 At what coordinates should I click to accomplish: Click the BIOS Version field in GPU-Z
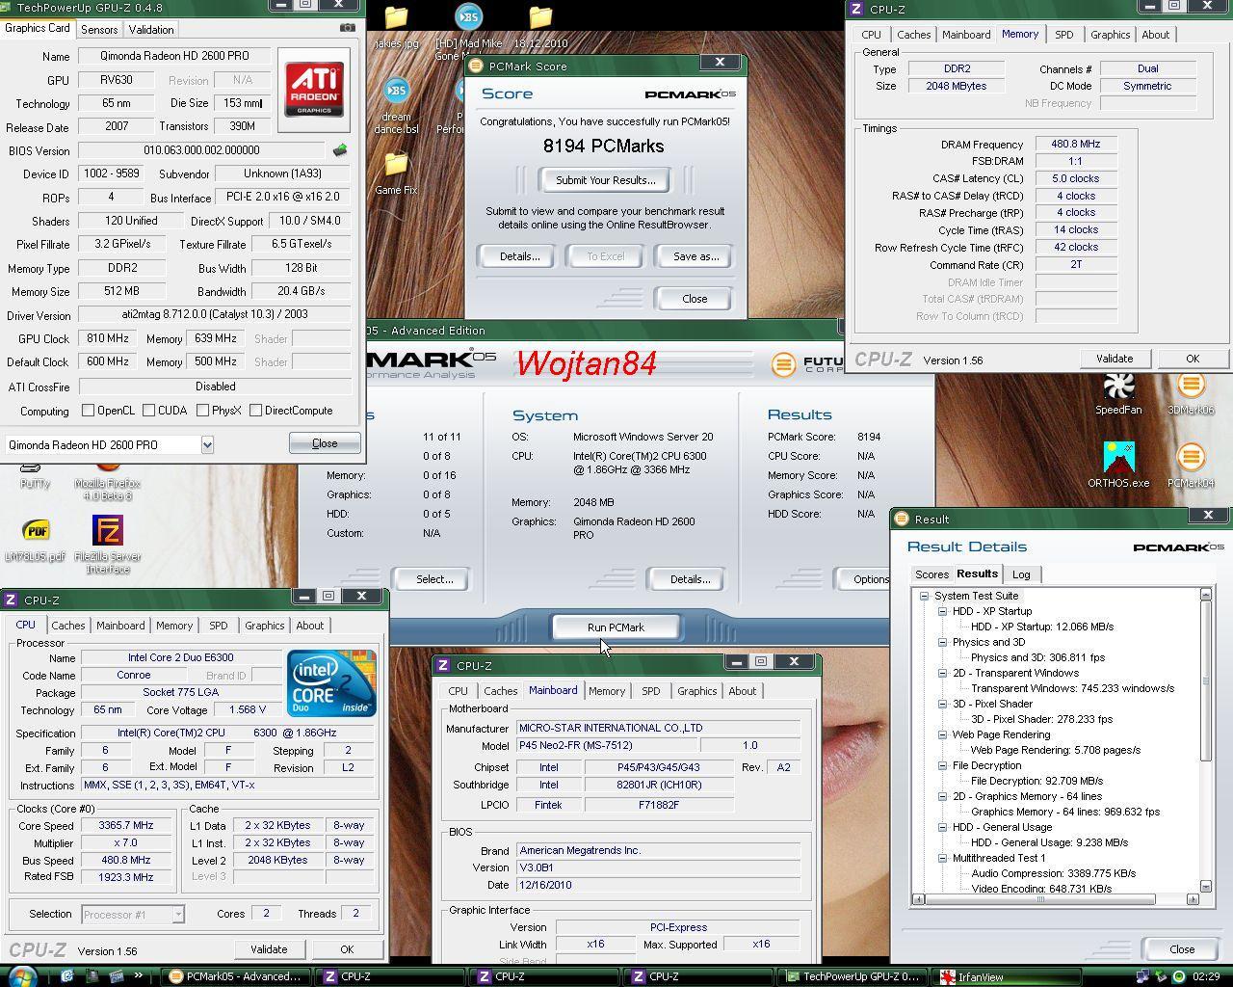(201, 150)
